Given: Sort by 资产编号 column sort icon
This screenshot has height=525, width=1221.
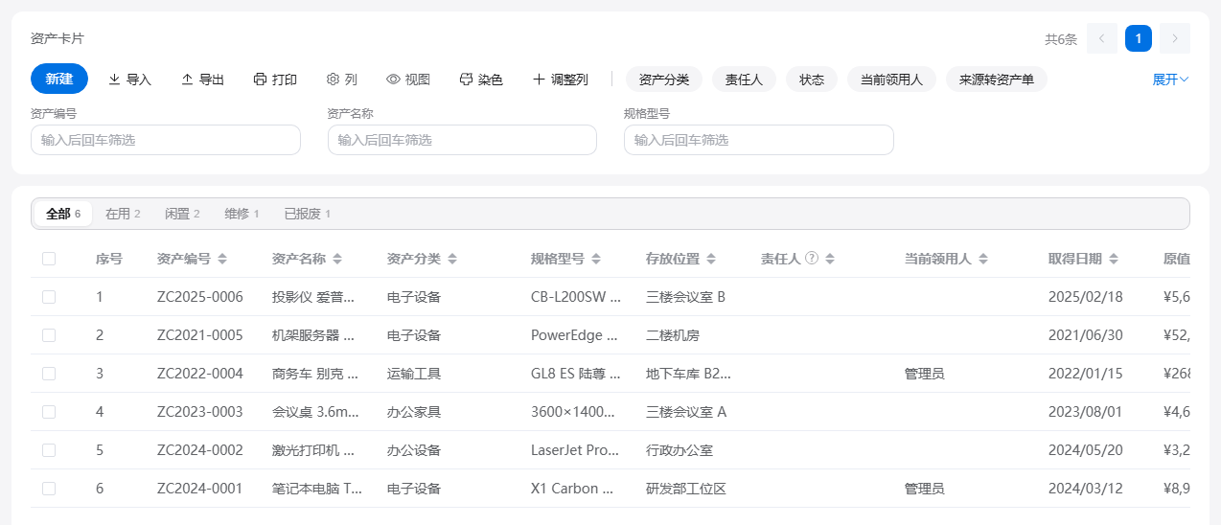Looking at the screenshot, I should 222,259.
